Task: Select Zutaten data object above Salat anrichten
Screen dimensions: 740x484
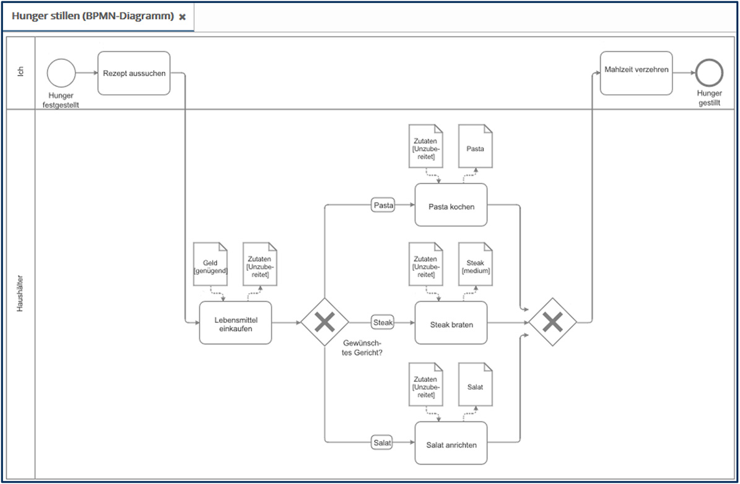Action: (425, 384)
